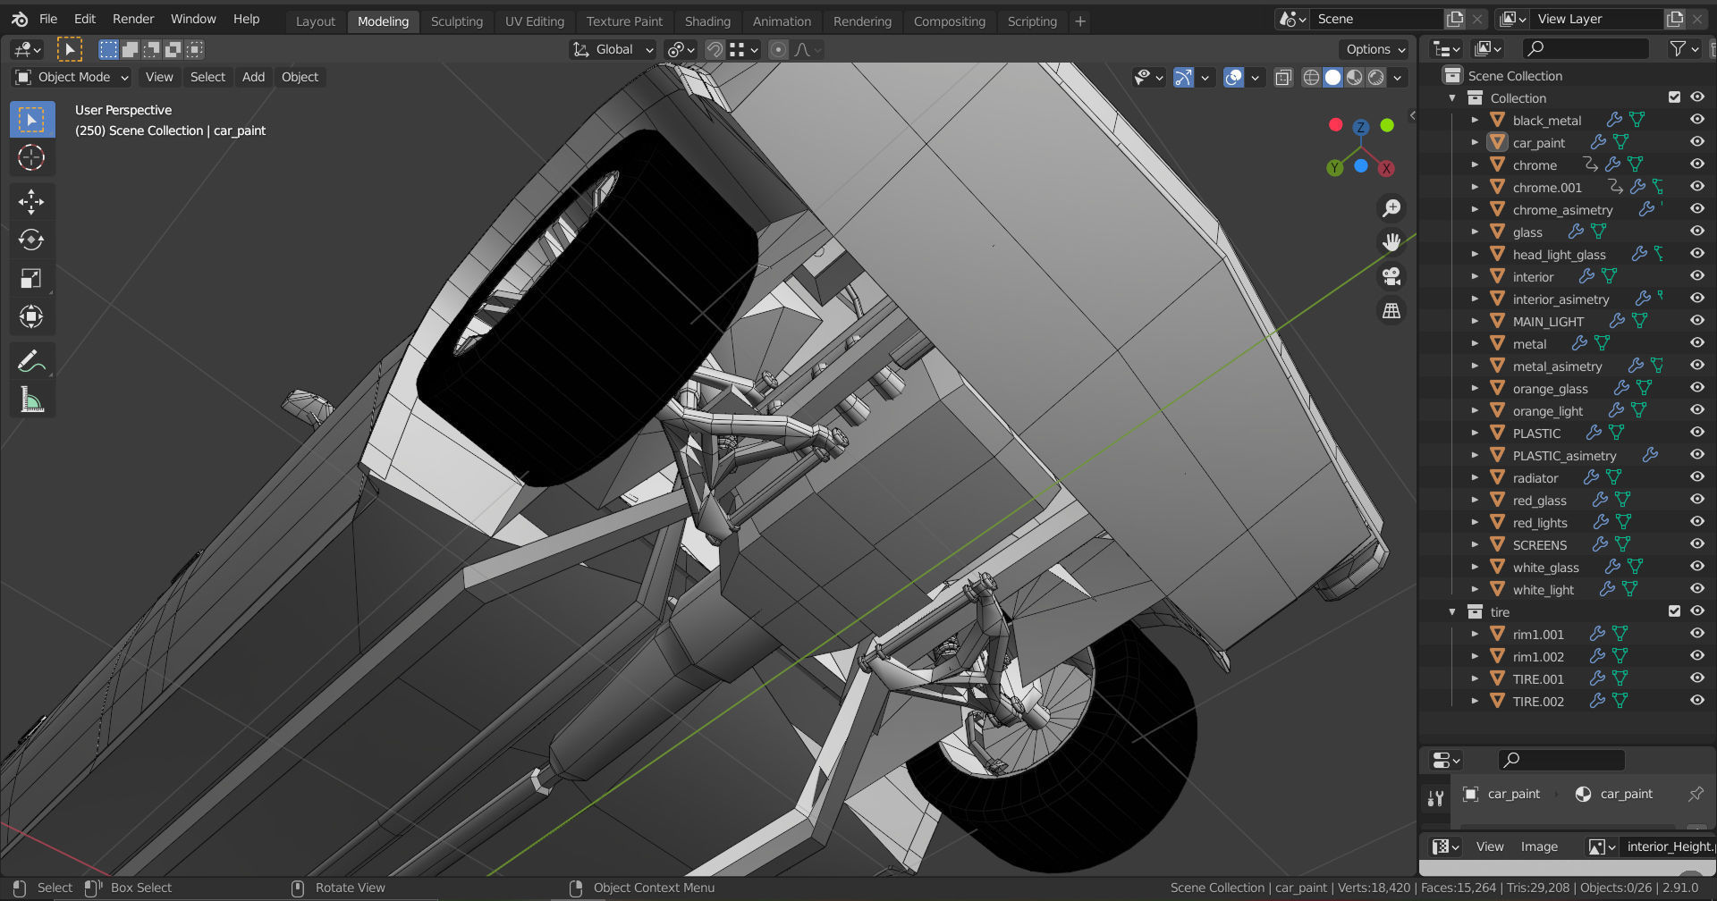Expand the car_paint object in outliner
Screen dimensions: 1717x901
coord(1475,142)
